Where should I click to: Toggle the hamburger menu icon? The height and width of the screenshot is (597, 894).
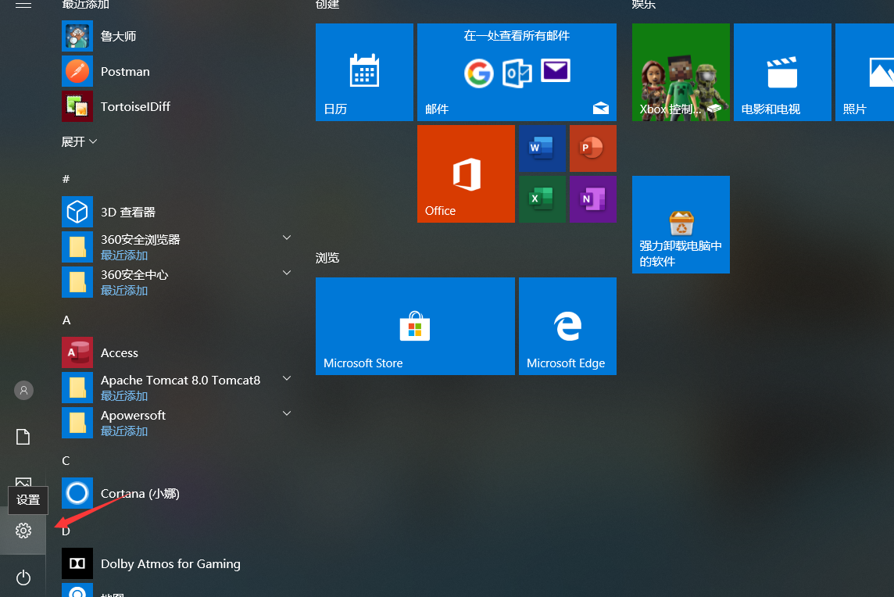click(23, 5)
